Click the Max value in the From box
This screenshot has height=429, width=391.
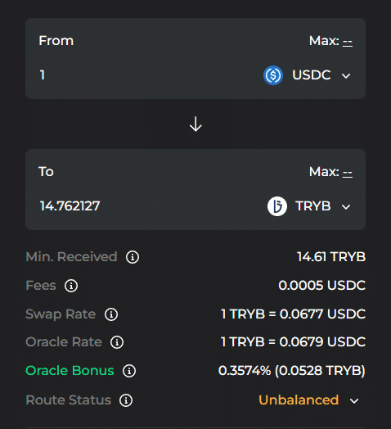tap(348, 42)
